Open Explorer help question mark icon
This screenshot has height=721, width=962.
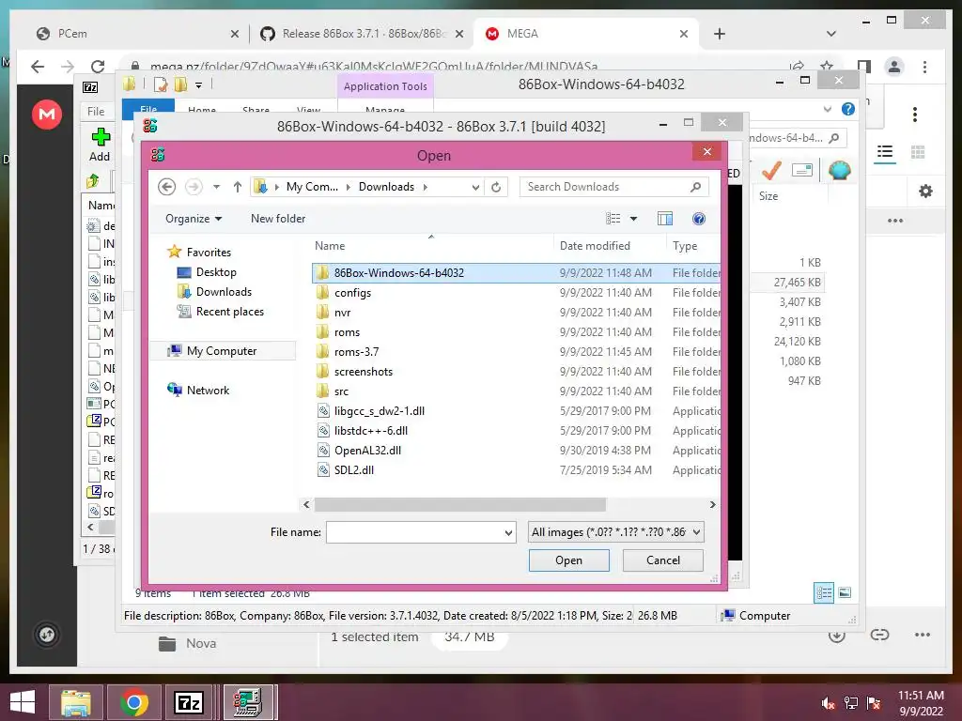pos(848,109)
